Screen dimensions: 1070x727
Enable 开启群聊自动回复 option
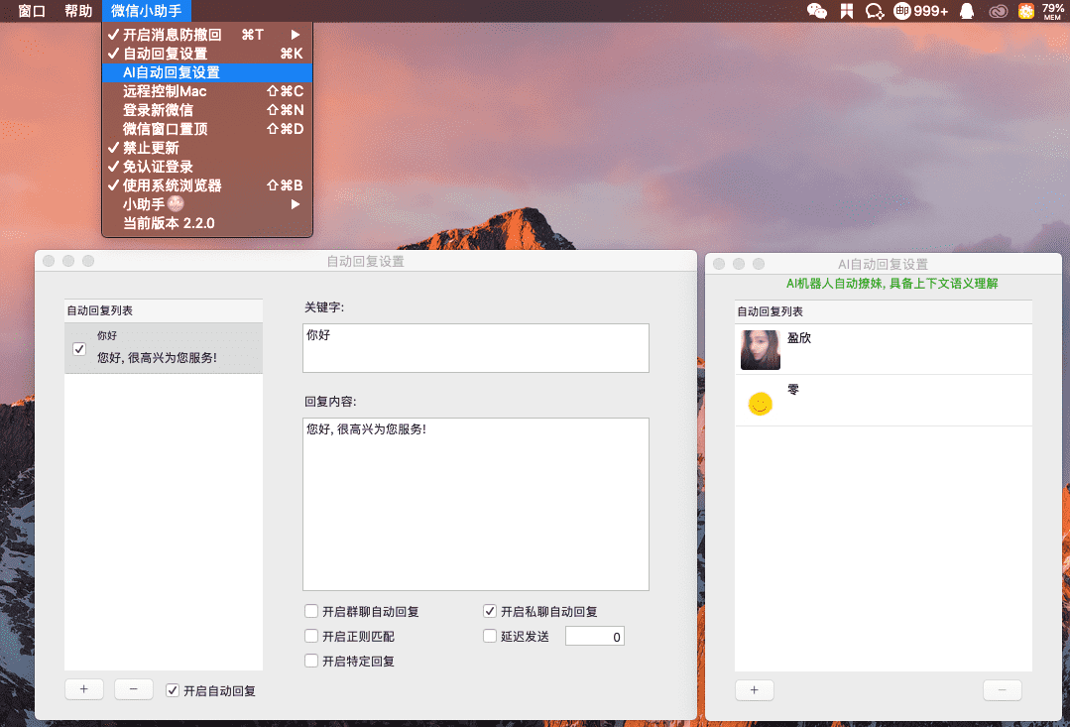pyautogui.click(x=311, y=611)
